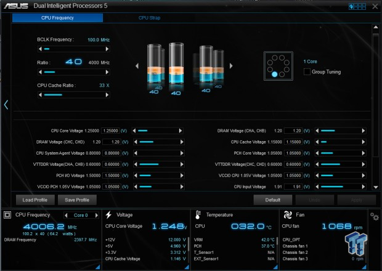Raise DRAM Voltage (CHA, CHB) with right arrow
The width and height of the screenshot is (382, 271).
point(364,131)
